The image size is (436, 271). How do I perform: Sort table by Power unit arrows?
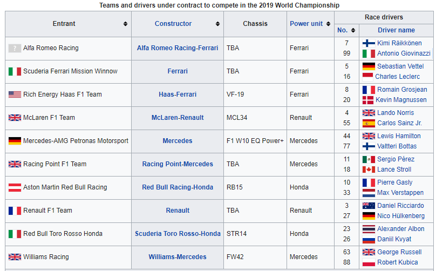[x=329, y=24]
